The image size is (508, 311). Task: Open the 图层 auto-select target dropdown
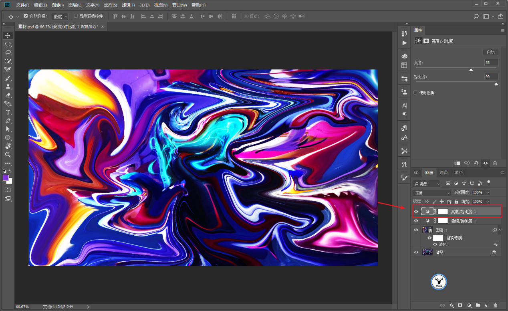[60, 16]
